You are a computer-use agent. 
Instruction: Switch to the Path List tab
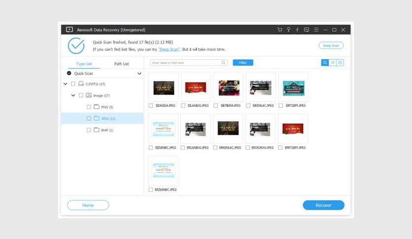[x=121, y=64]
